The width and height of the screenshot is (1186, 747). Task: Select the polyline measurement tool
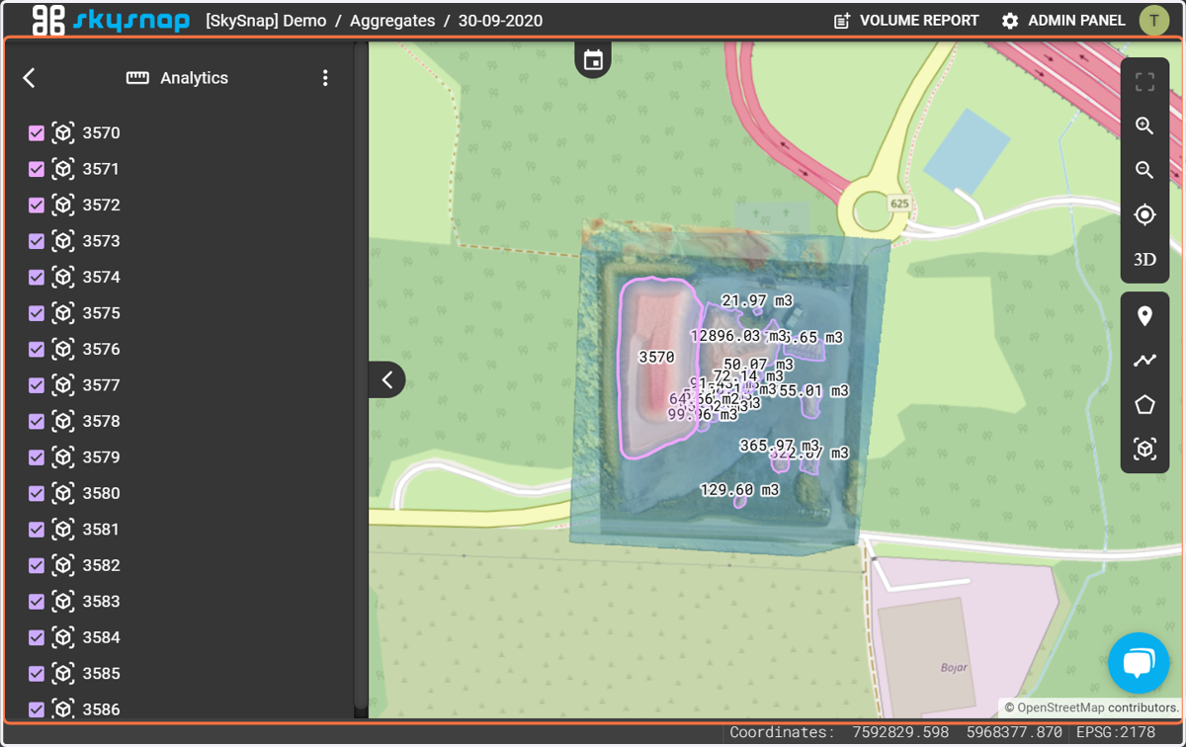(1144, 361)
